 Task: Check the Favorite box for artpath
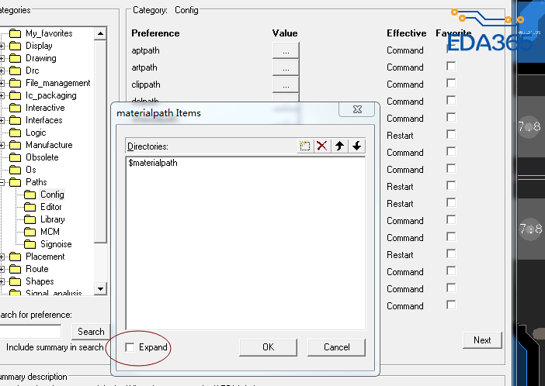pyautogui.click(x=451, y=67)
